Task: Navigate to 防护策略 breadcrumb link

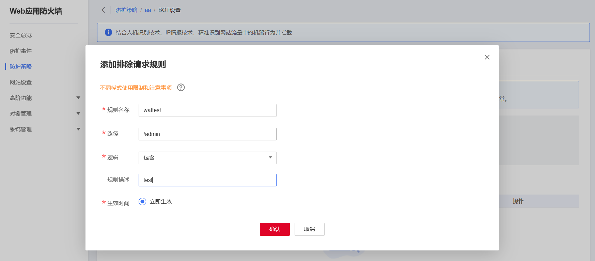Action: 126,10
